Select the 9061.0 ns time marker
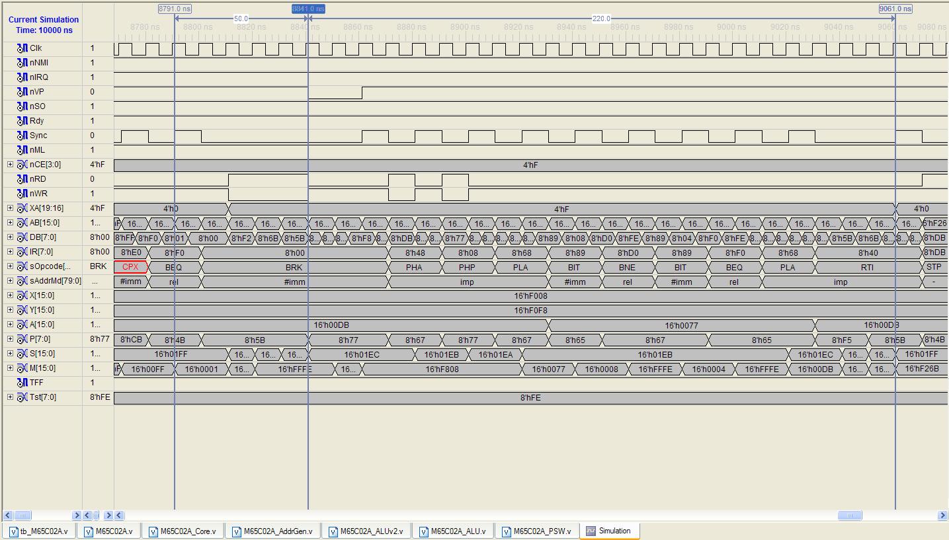This screenshot has height=540, width=949. (x=895, y=9)
